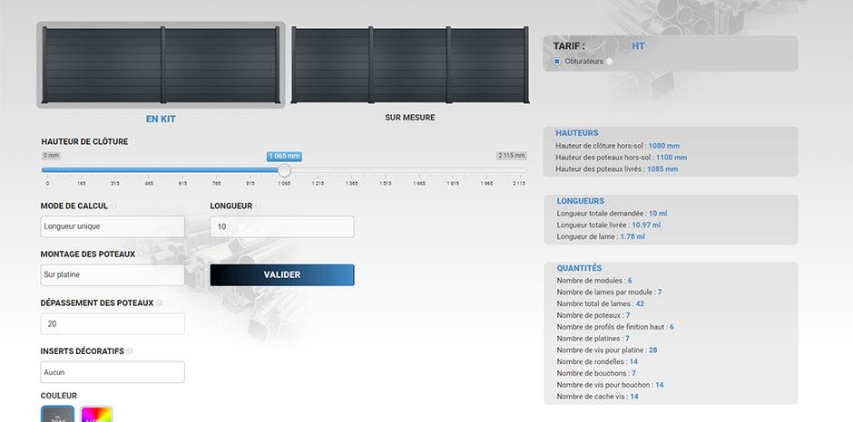Pick the rainbow custom color swatch
The height and width of the screenshot is (422, 853).
[x=97, y=415]
